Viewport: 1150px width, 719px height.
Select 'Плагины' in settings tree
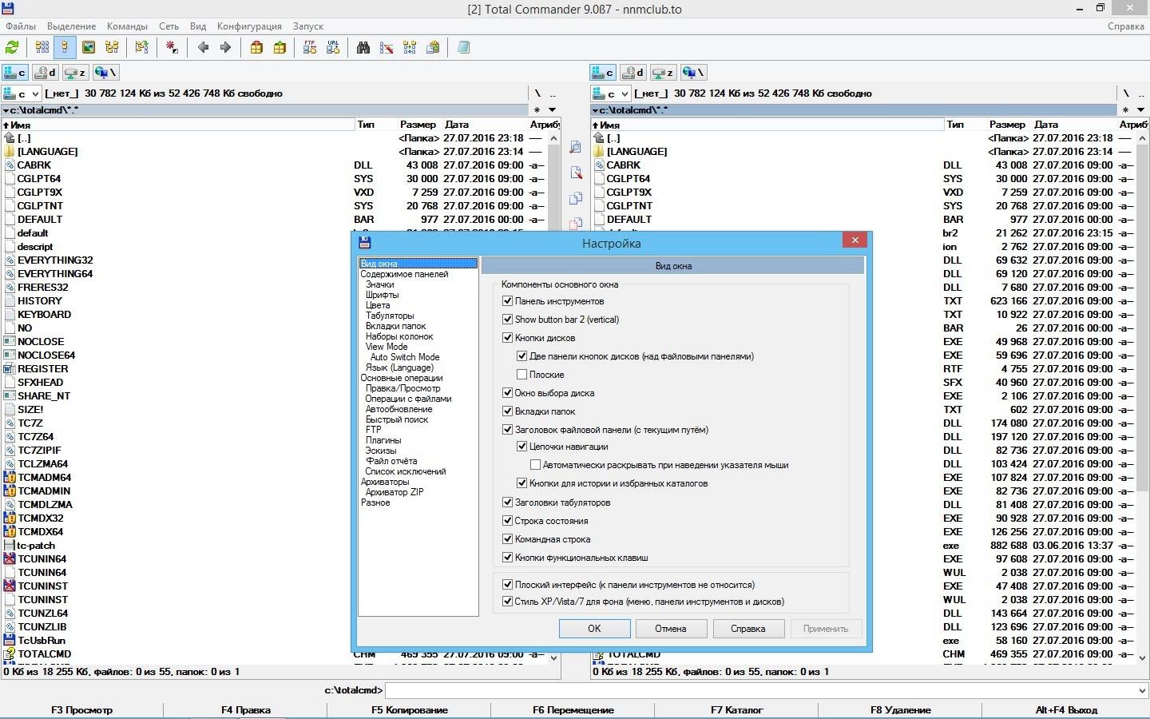click(383, 440)
